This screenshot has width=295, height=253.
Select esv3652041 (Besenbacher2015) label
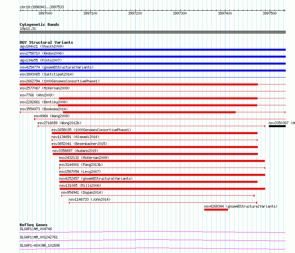tap(79, 144)
